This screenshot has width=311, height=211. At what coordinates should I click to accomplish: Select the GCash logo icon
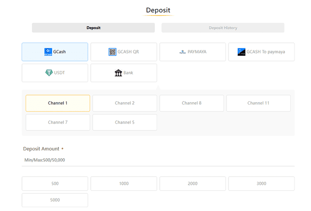coord(48,52)
